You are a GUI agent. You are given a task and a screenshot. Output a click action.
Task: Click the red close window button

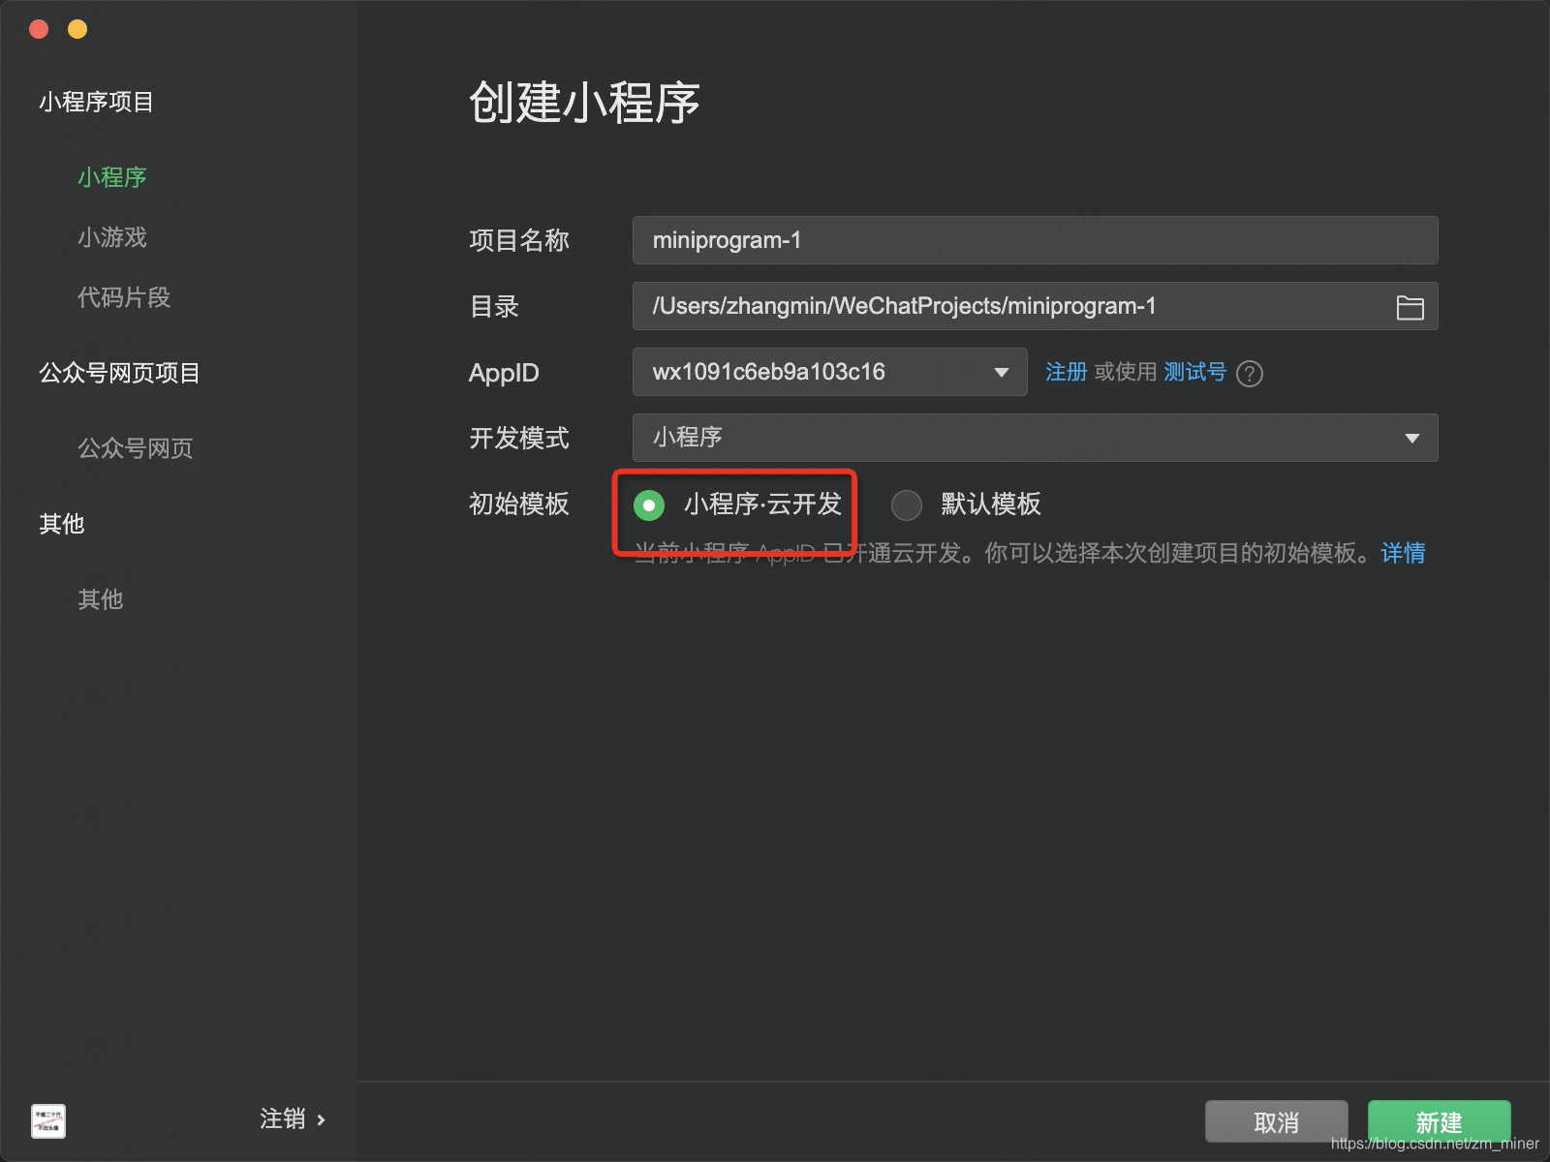(x=40, y=29)
